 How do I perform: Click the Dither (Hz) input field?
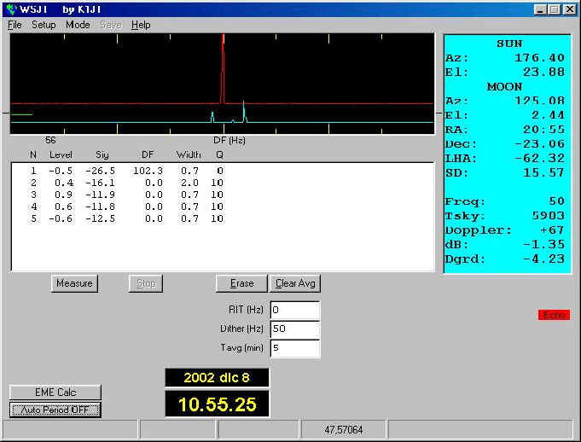294,329
